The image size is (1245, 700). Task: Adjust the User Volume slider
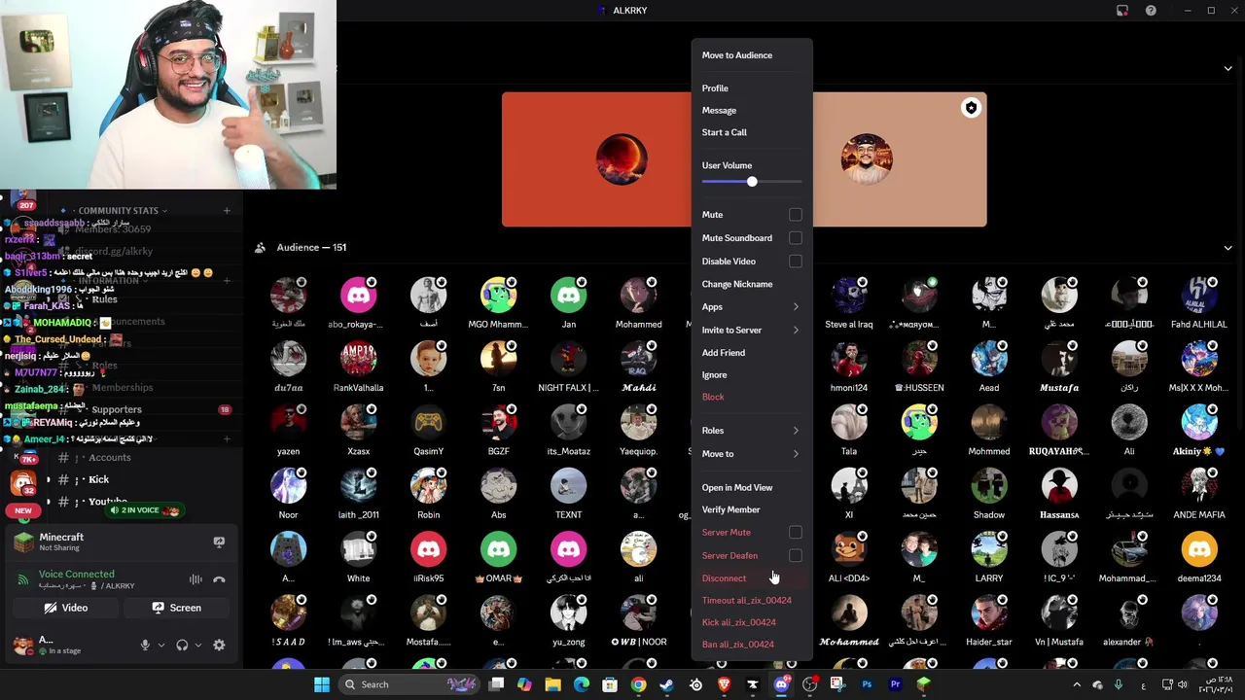coord(752,182)
